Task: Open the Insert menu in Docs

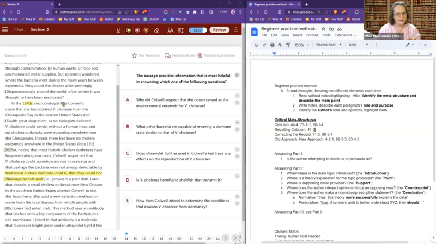Action: [298, 35]
